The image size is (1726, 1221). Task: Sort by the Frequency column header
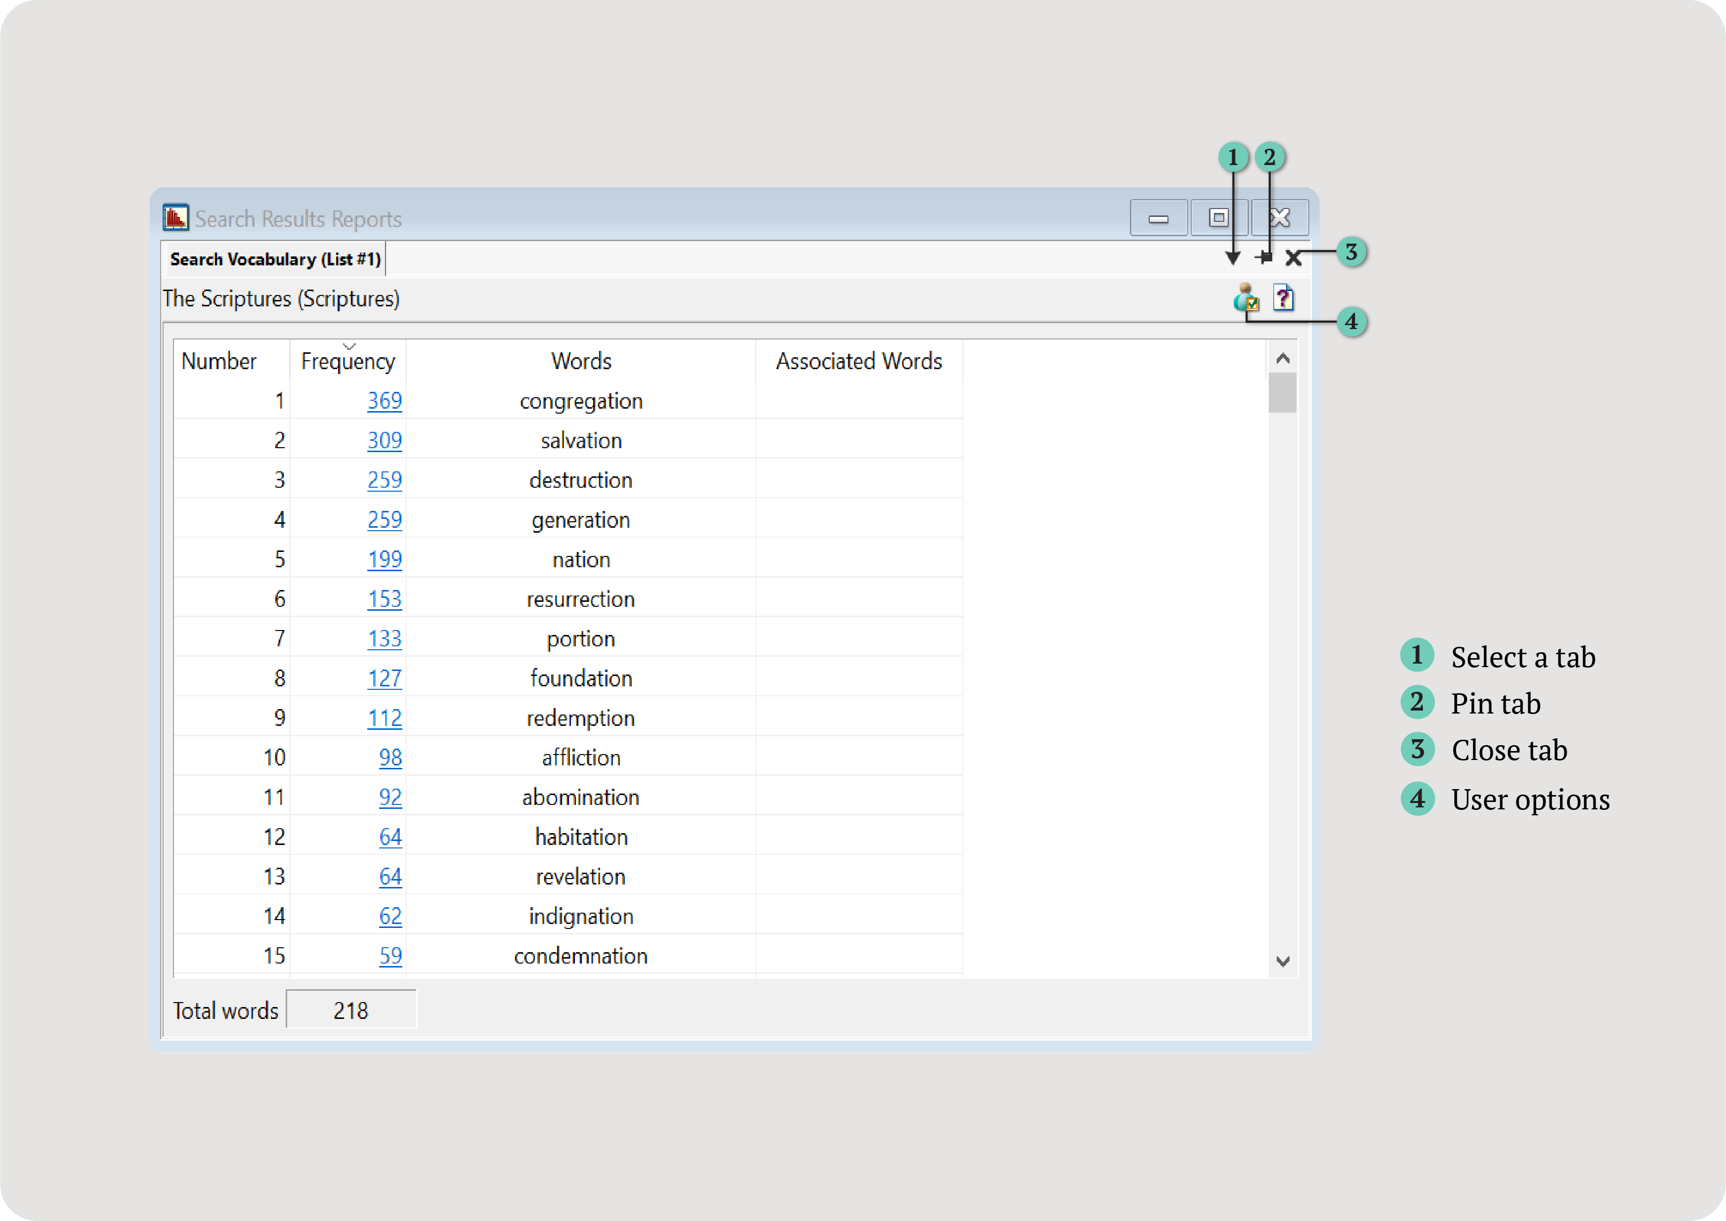point(347,362)
